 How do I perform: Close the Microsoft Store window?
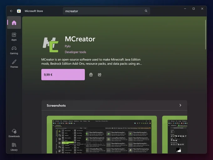(202, 8)
